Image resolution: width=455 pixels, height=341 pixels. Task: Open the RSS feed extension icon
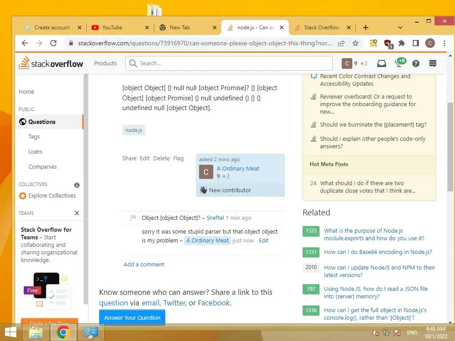[373, 43]
